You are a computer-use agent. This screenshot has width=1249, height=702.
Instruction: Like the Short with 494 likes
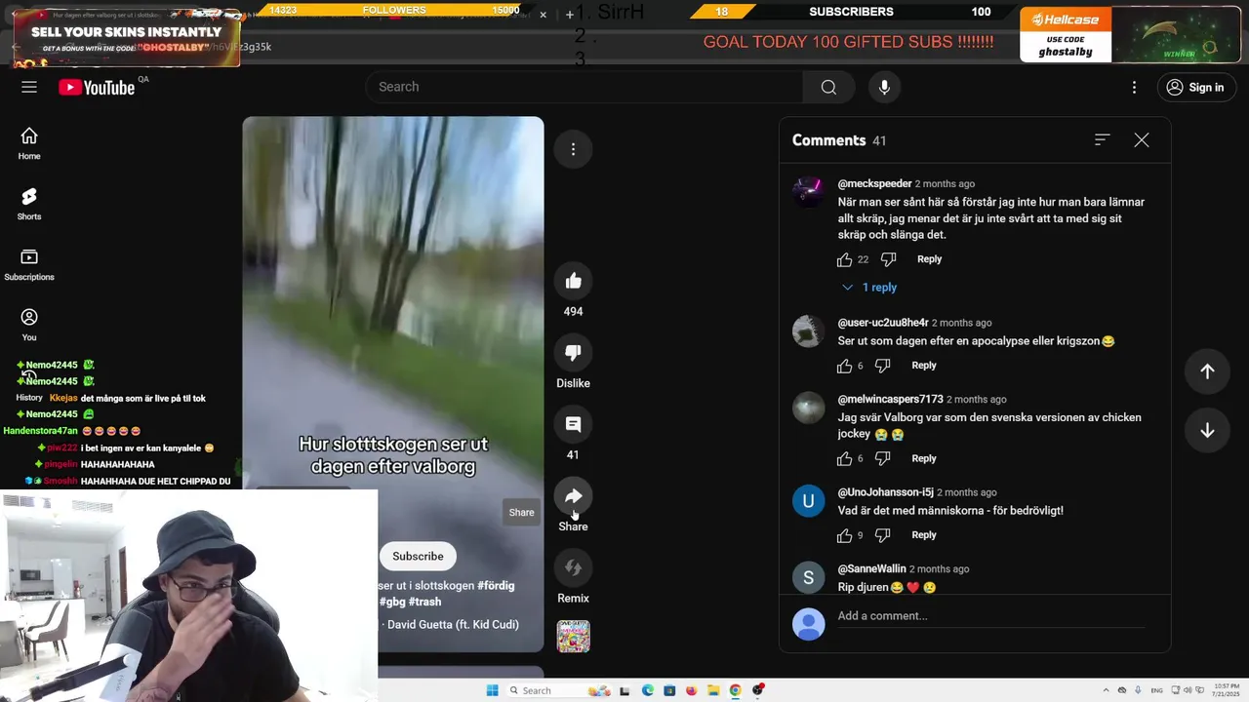573,281
